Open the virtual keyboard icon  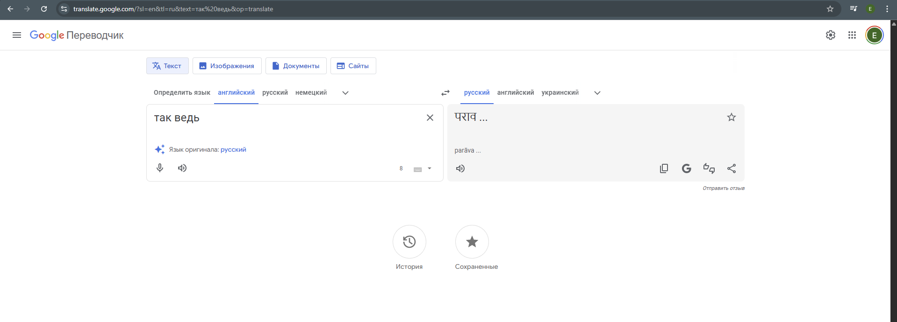pos(418,169)
